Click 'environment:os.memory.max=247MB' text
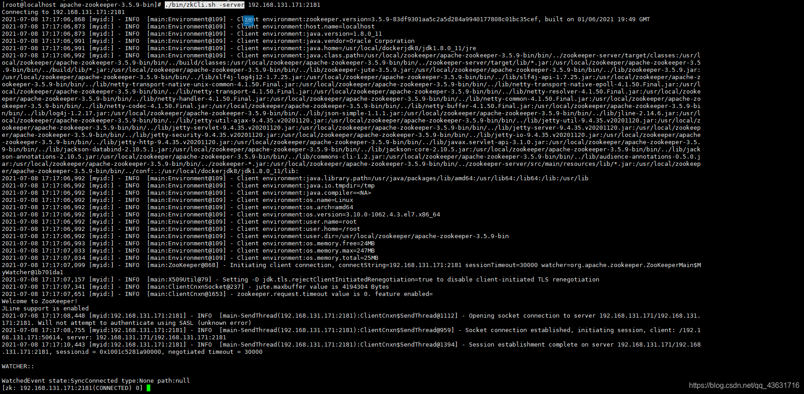Screen dimensions: 804x394 click(x=319, y=251)
